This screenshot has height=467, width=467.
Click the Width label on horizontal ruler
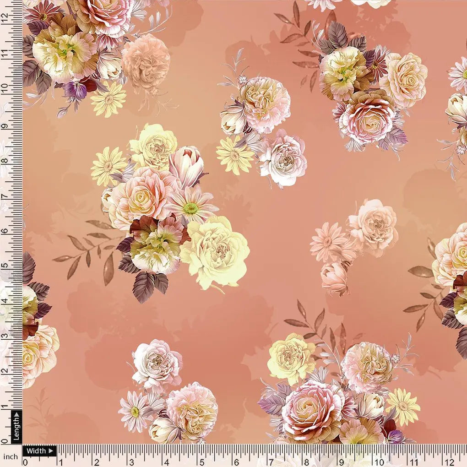38,451
